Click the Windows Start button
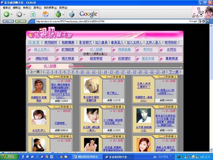 9,157
